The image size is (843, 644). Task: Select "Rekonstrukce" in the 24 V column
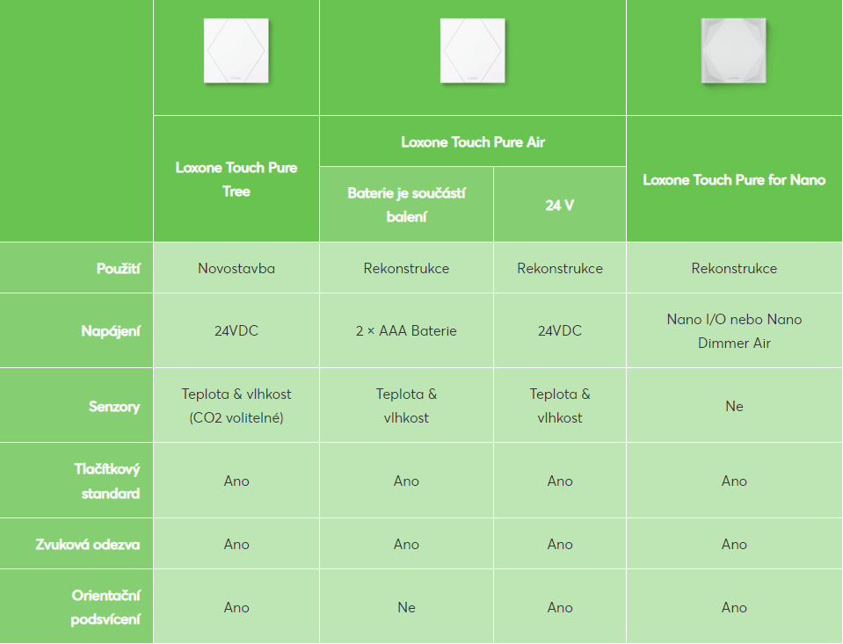560,268
